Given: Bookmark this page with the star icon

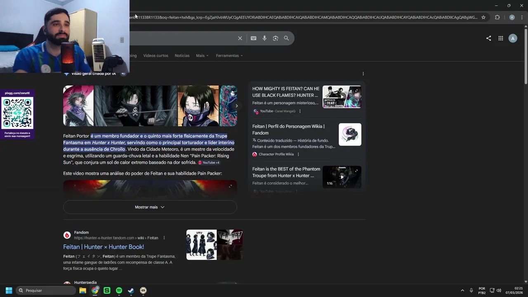Looking at the screenshot, I should [x=483, y=17].
